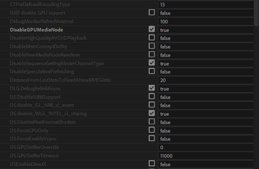Uncheck DisableSequenceSettingMasterChannelType checkbox

(x=151, y=63)
